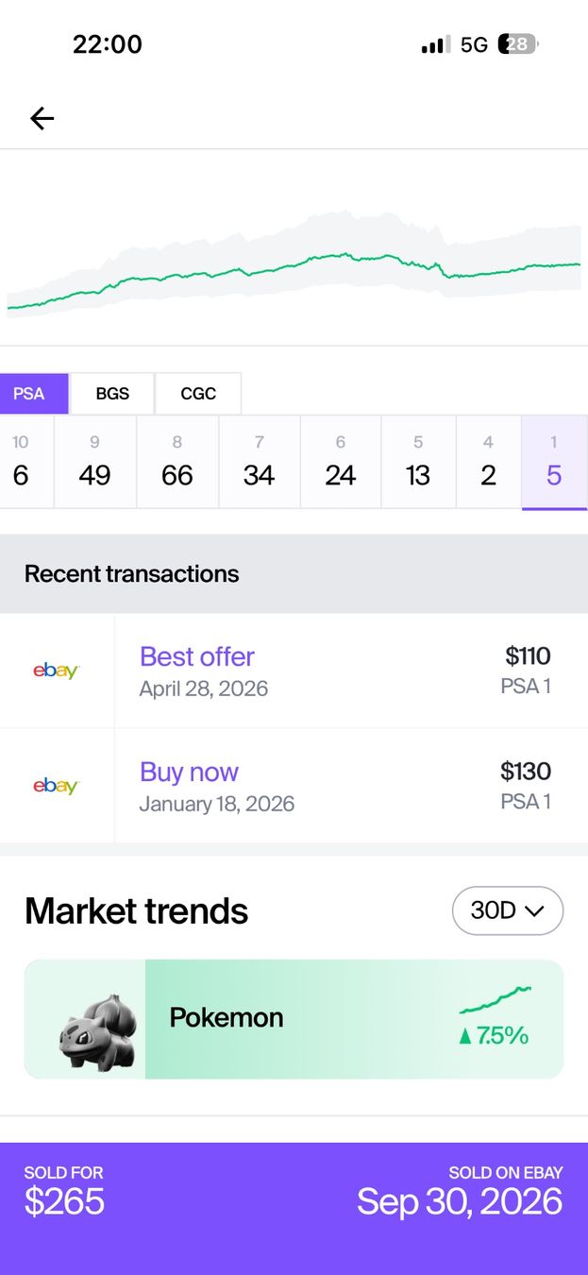Switch to the BGS grading tab
588x1275 pixels.
112,394
